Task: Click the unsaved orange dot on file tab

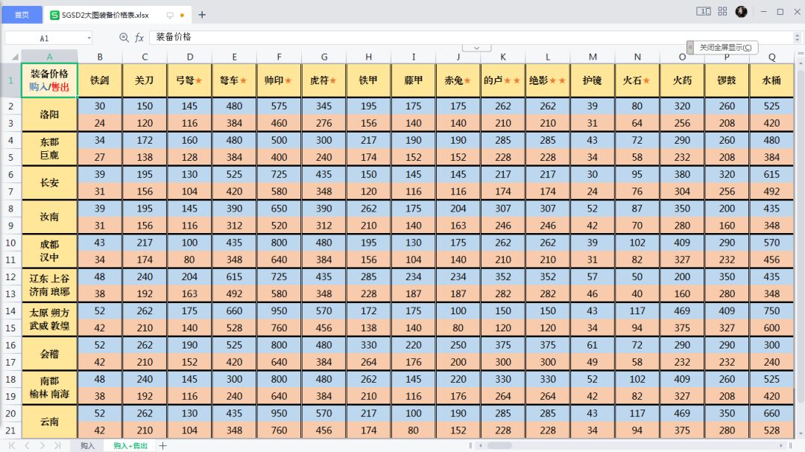Action: click(182, 16)
